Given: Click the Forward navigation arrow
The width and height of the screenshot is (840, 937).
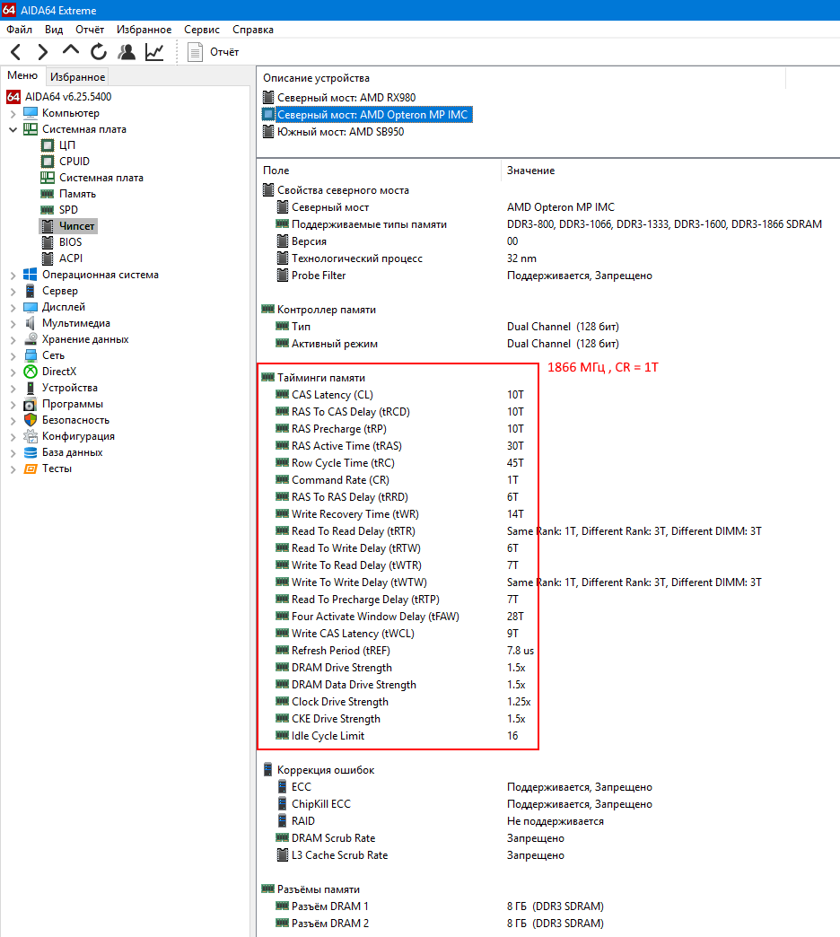Looking at the screenshot, I should pos(42,52).
